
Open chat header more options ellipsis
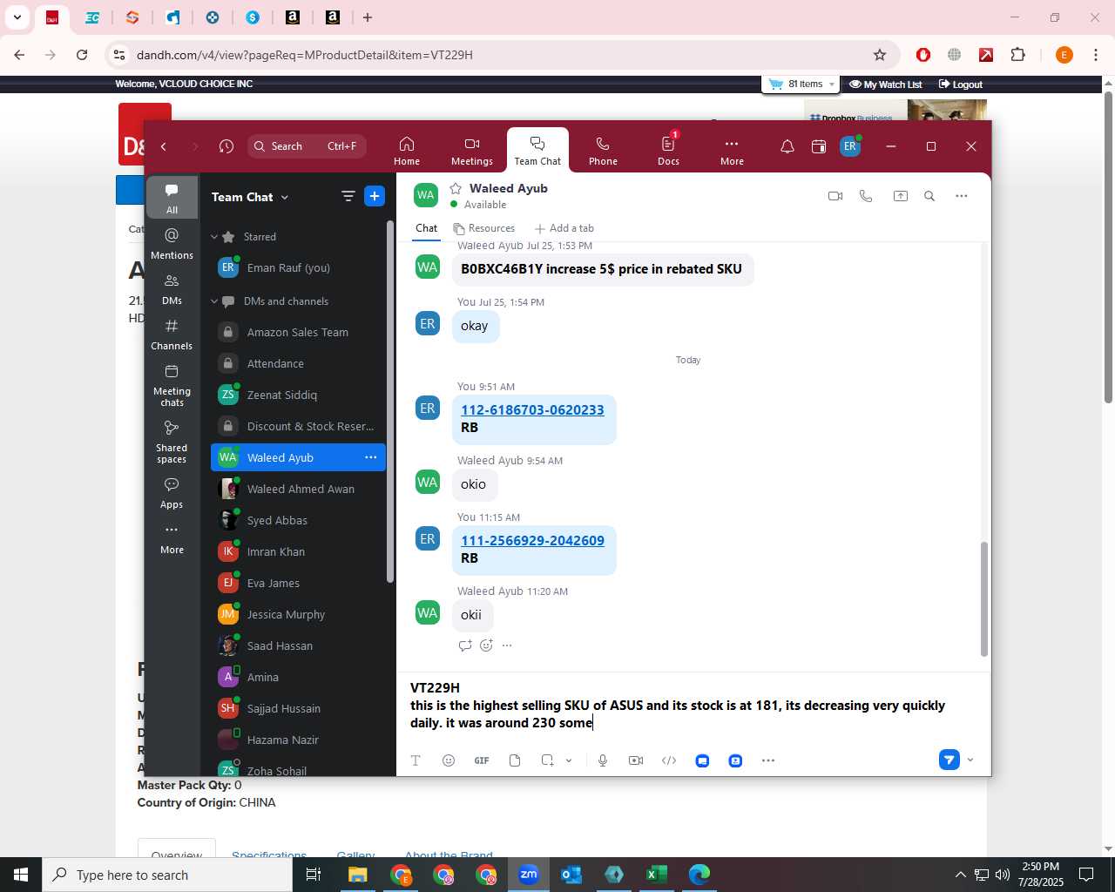(962, 196)
